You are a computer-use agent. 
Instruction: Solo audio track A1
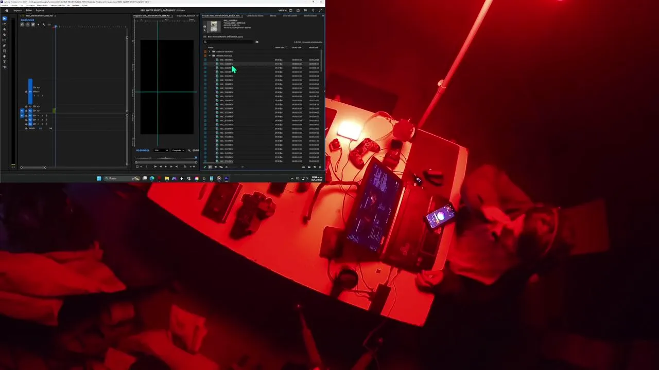point(43,116)
